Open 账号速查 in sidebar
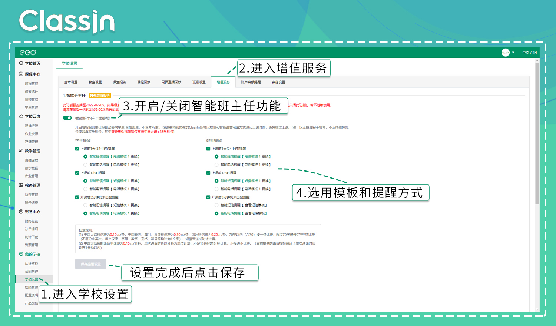Image resolution: width=556 pixels, height=326 pixels. tap(32, 203)
